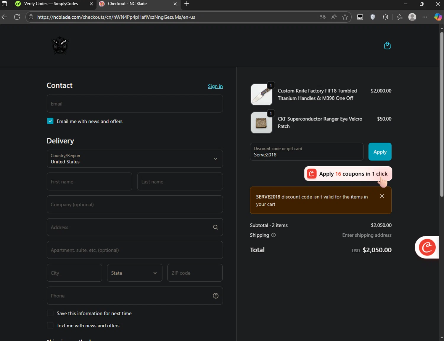444x341 pixels.
Task: Click the page vertical scrollbar
Action: (x=442, y=114)
